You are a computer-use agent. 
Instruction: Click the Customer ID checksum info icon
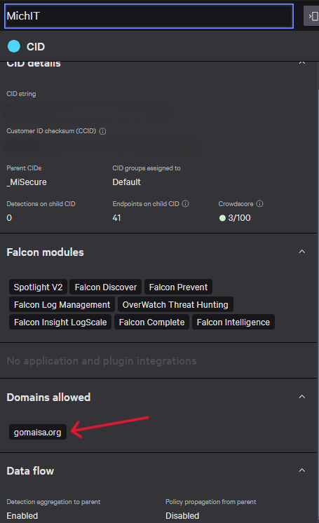[x=103, y=131]
